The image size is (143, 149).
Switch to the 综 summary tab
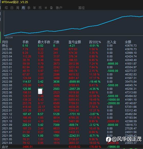(x=6, y=8)
